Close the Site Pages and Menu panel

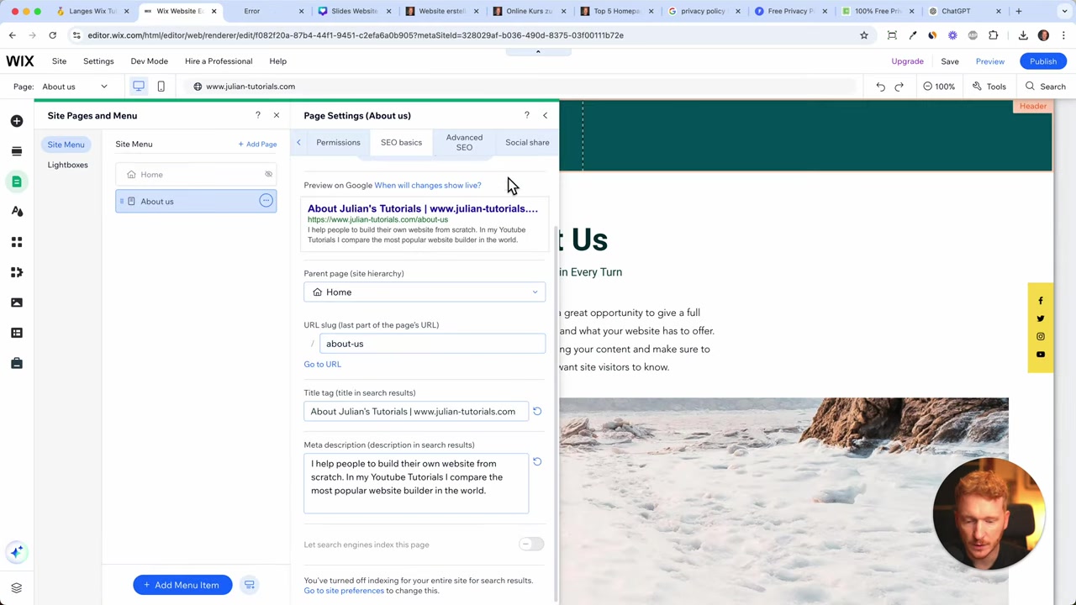click(x=277, y=115)
